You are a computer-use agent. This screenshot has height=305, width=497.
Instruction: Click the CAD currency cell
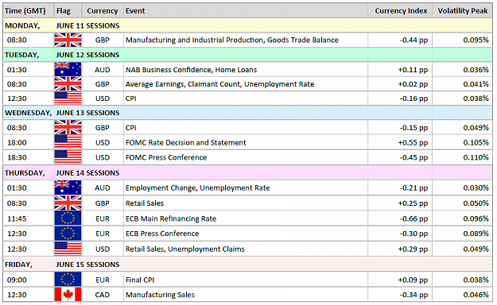(102, 295)
